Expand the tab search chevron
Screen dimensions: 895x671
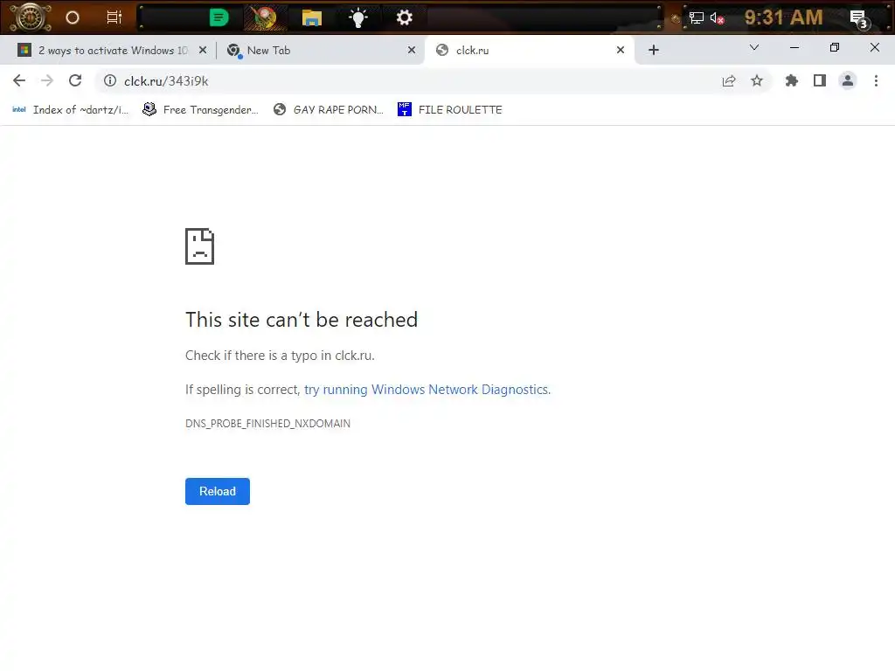tap(754, 48)
